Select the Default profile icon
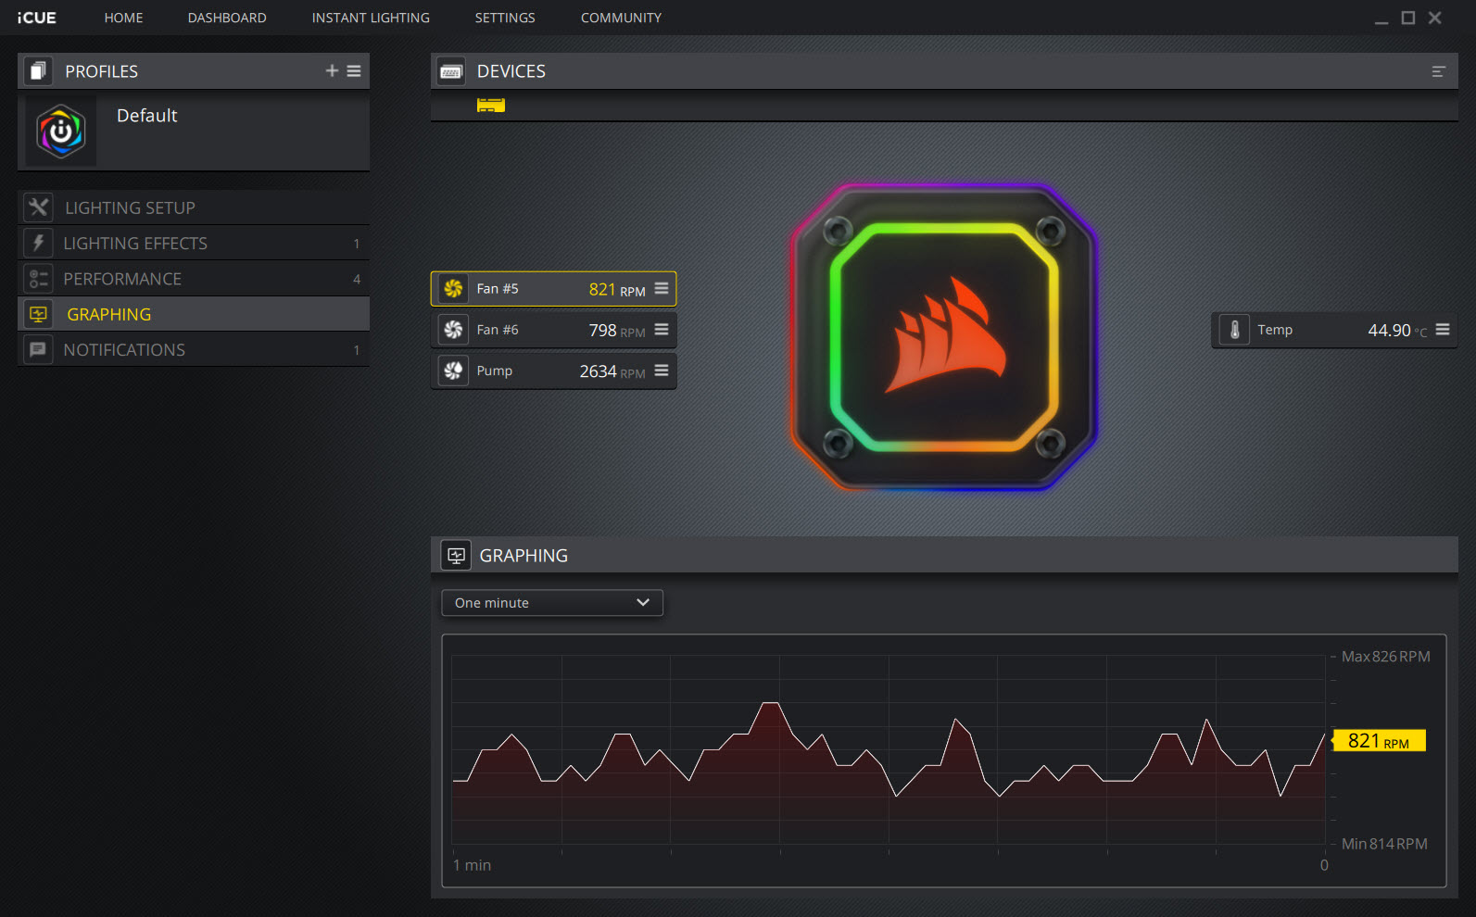Image resolution: width=1476 pixels, height=917 pixels. click(60, 132)
